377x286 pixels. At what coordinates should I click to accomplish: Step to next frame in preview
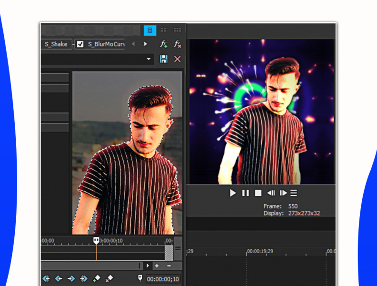click(283, 193)
